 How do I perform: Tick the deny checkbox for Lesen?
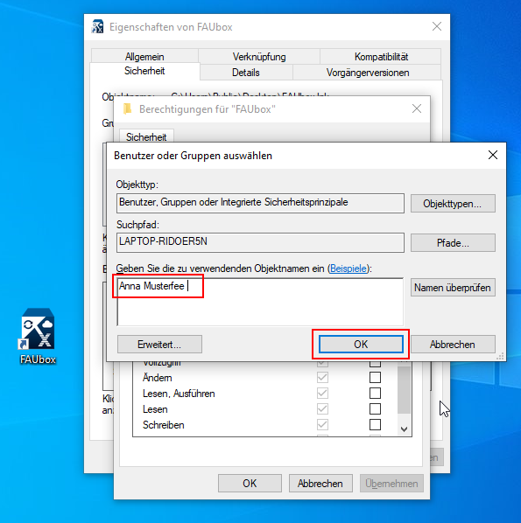[x=375, y=409]
